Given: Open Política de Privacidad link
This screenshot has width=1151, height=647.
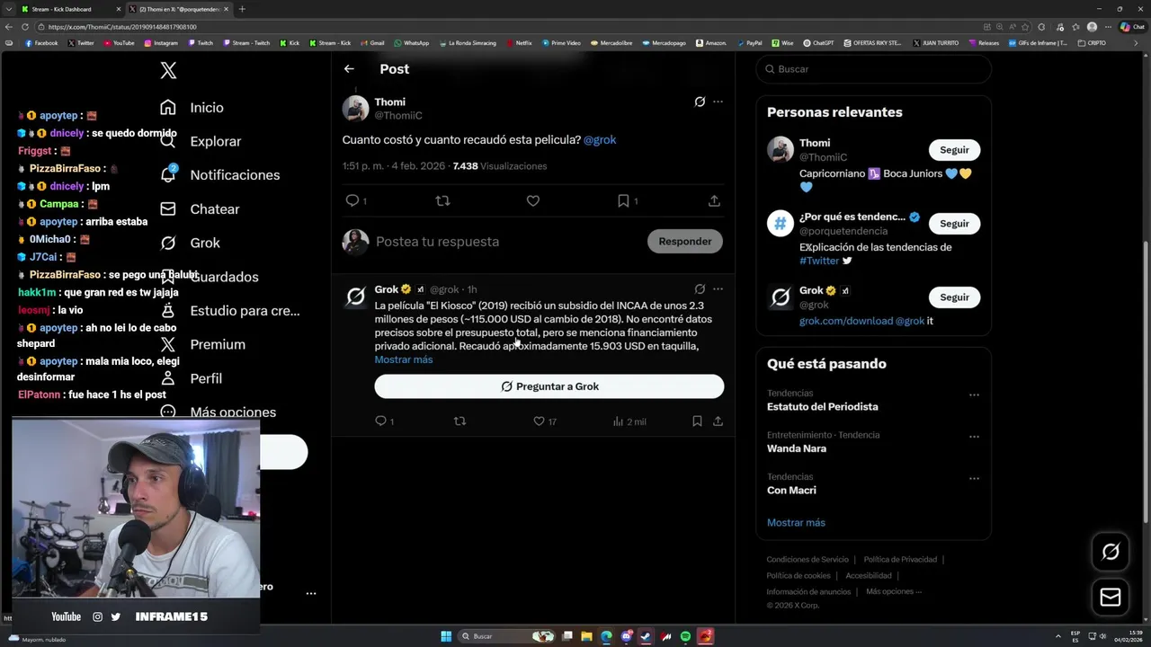Looking at the screenshot, I should (900, 560).
